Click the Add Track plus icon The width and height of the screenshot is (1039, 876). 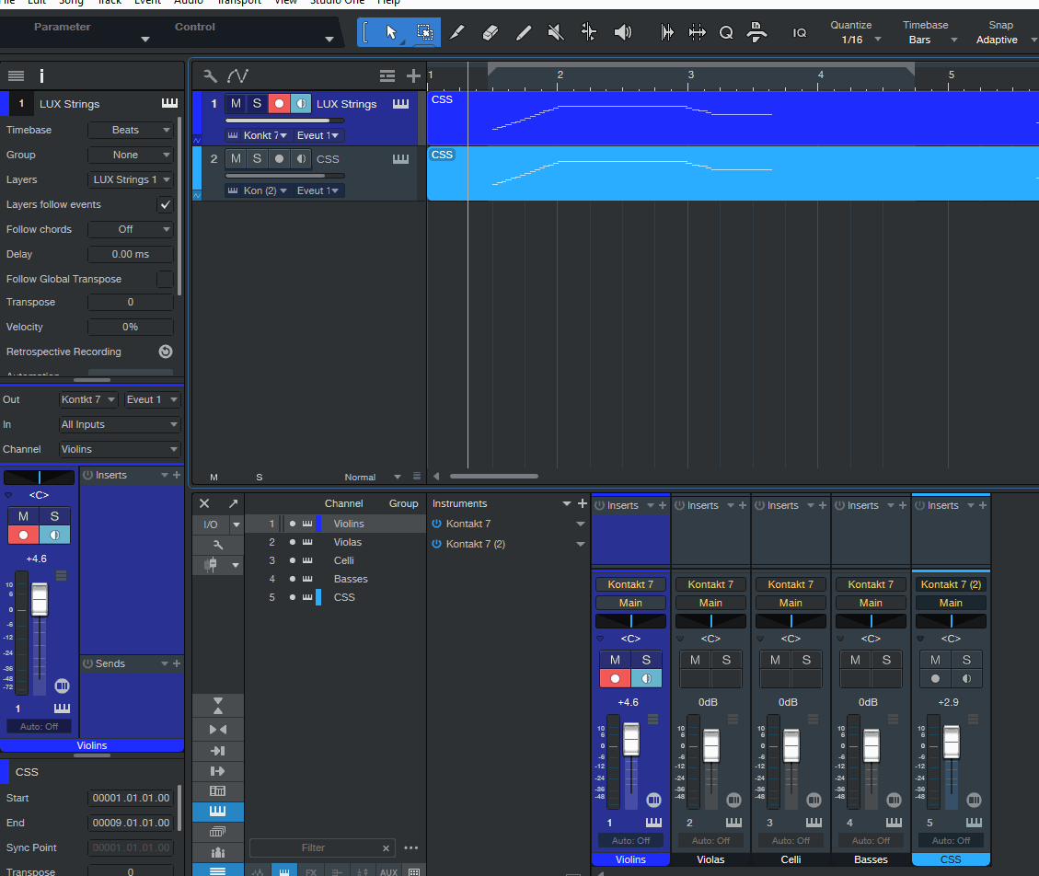pos(414,76)
